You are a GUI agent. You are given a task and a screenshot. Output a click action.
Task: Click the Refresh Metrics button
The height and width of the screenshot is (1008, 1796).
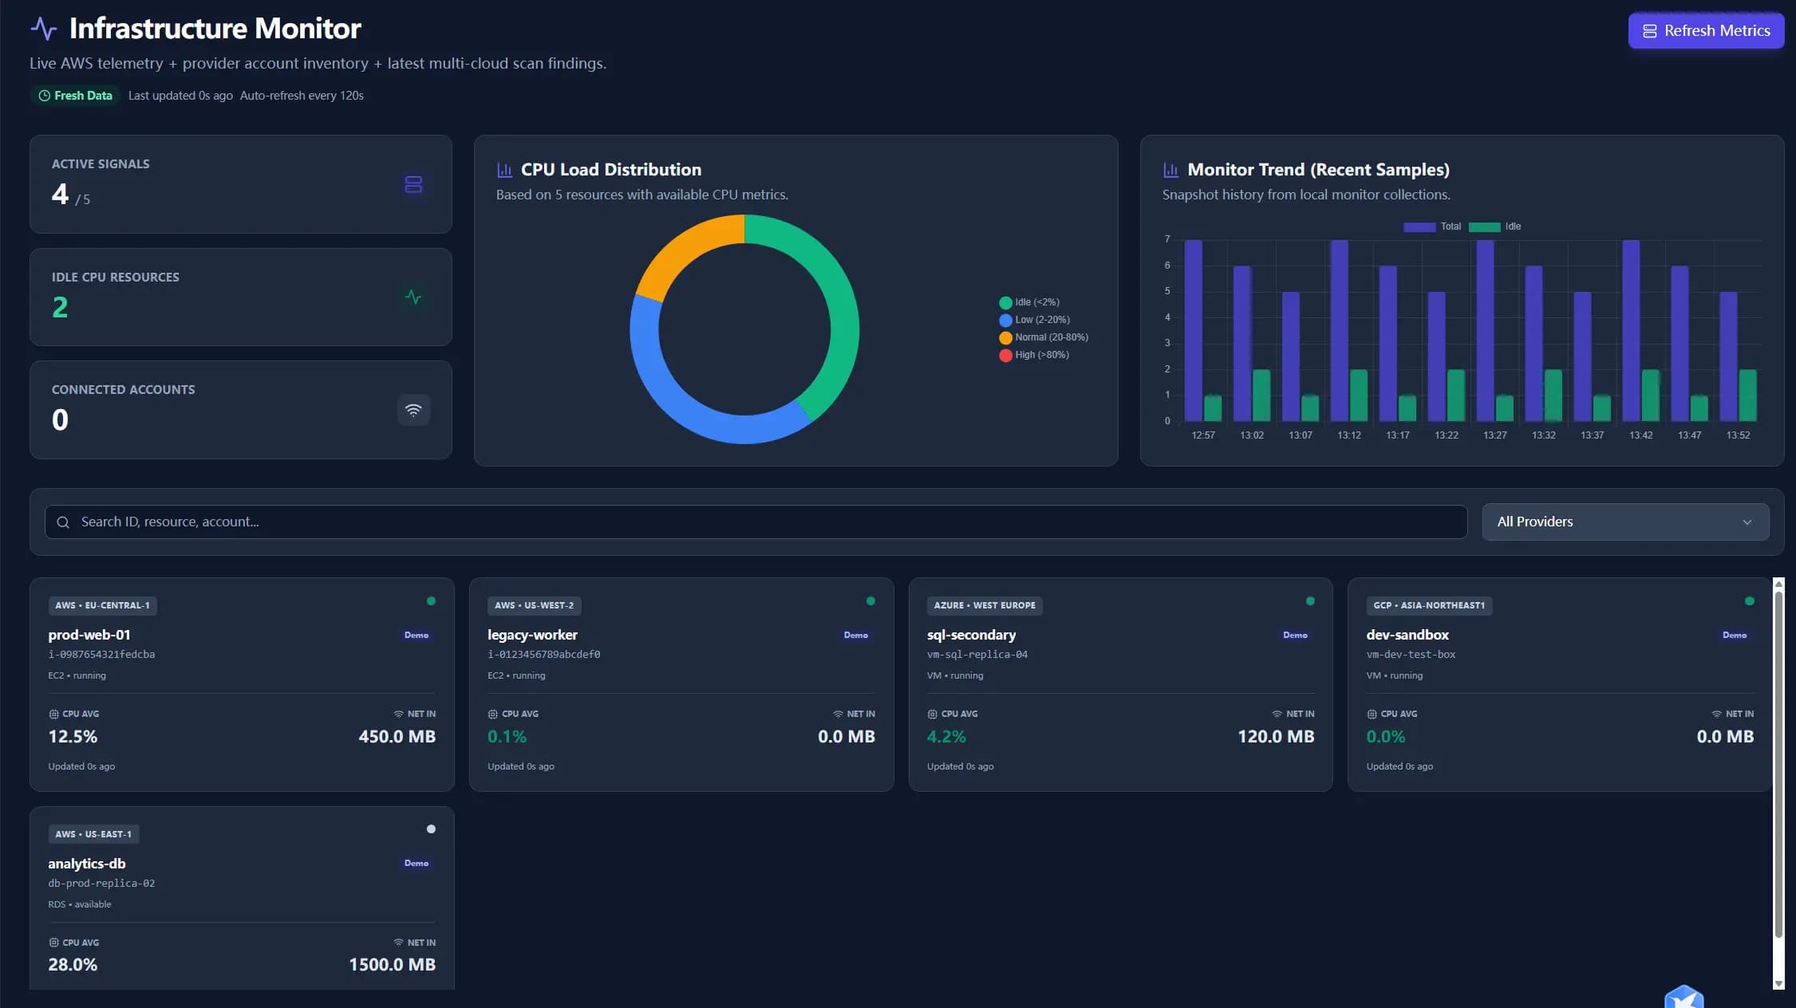tap(1705, 30)
